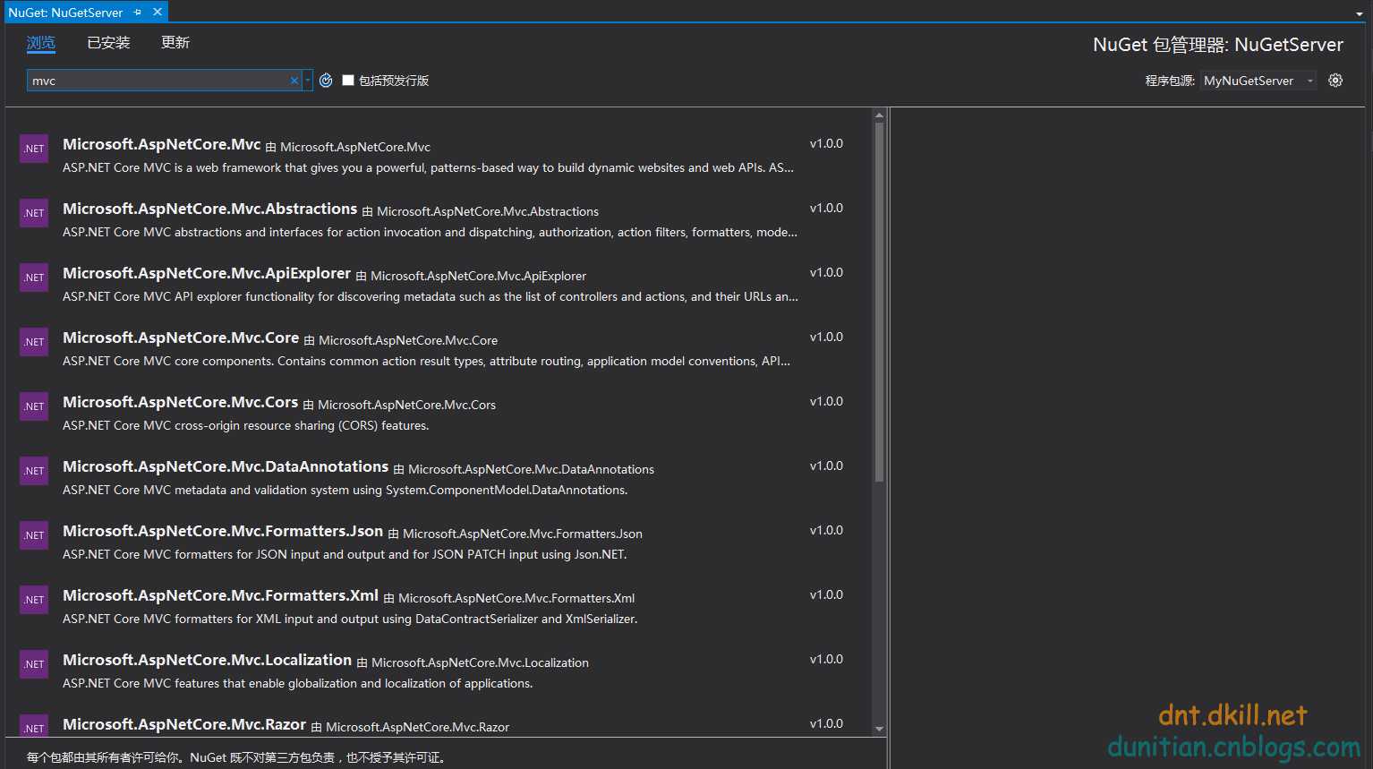Click .NET icon of Mvc.Localization package
The height and width of the screenshot is (769, 1373).
pos(34,664)
